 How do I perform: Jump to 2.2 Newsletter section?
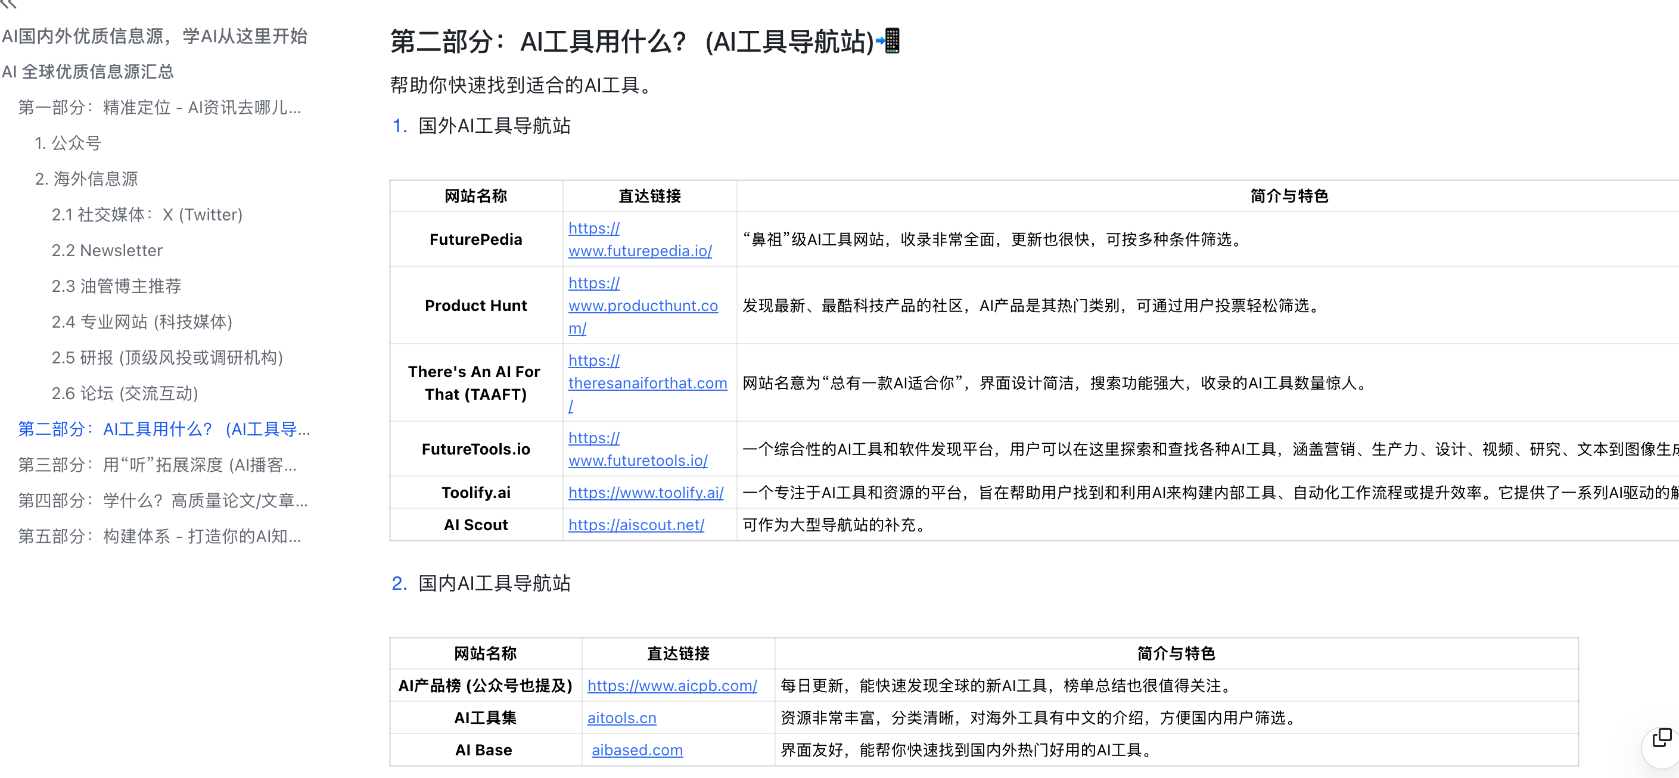tap(107, 251)
